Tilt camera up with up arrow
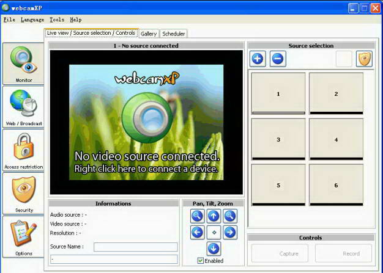This screenshot has width=383, height=273. (214, 216)
